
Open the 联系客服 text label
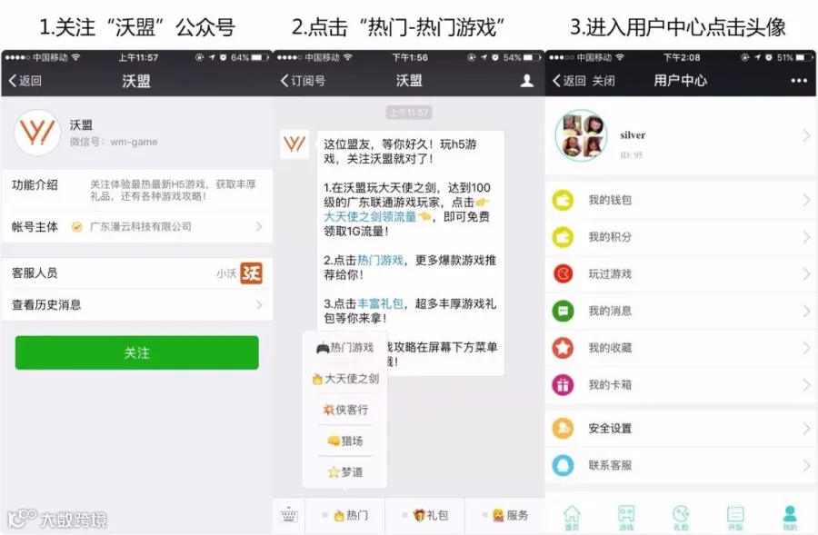coord(610,465)
